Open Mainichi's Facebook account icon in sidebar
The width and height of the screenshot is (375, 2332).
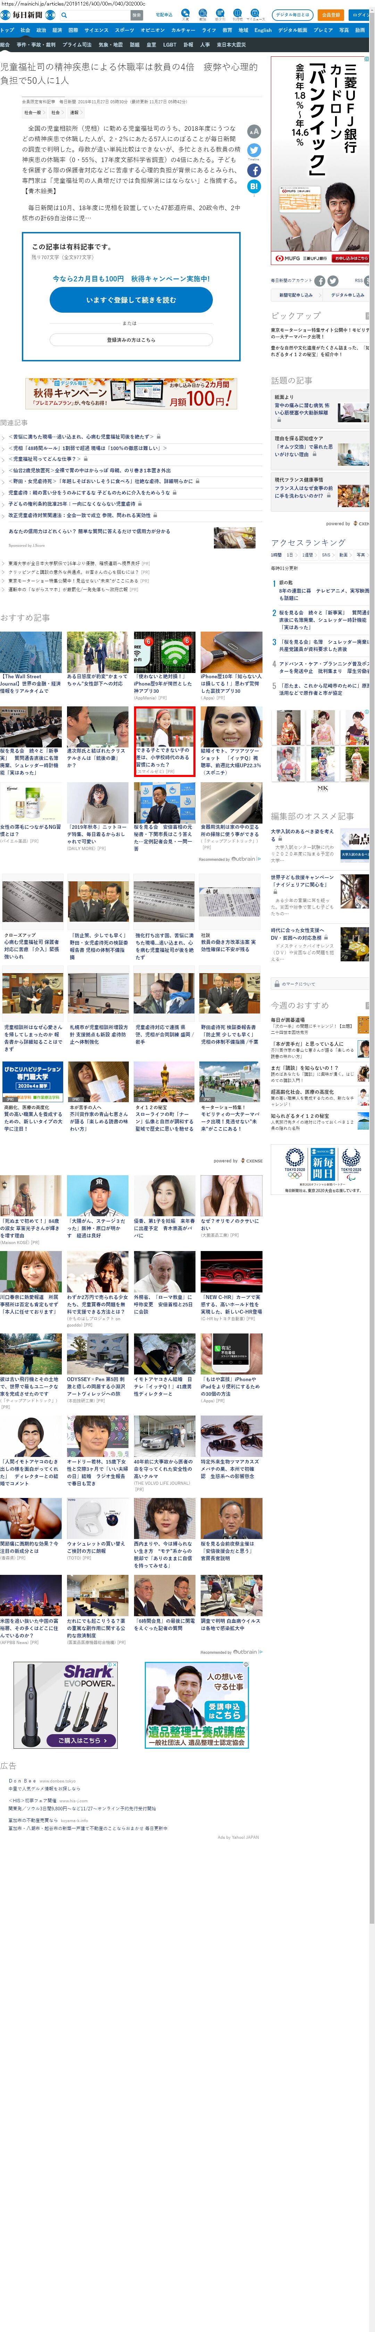[319, 281]
